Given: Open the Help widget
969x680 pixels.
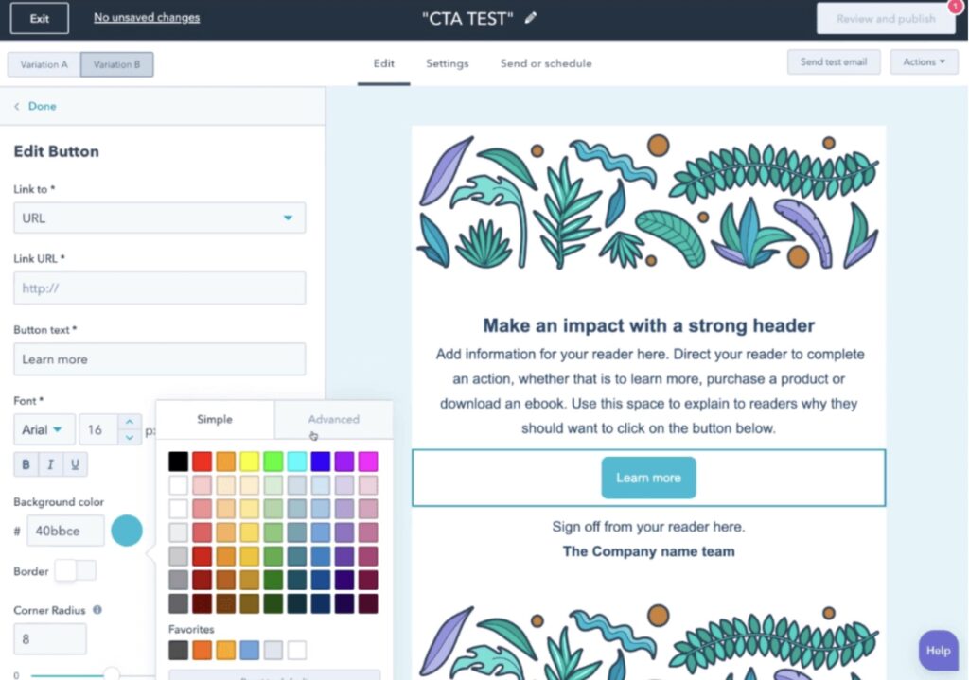Looking at the screenshot, I should (937, 650).
